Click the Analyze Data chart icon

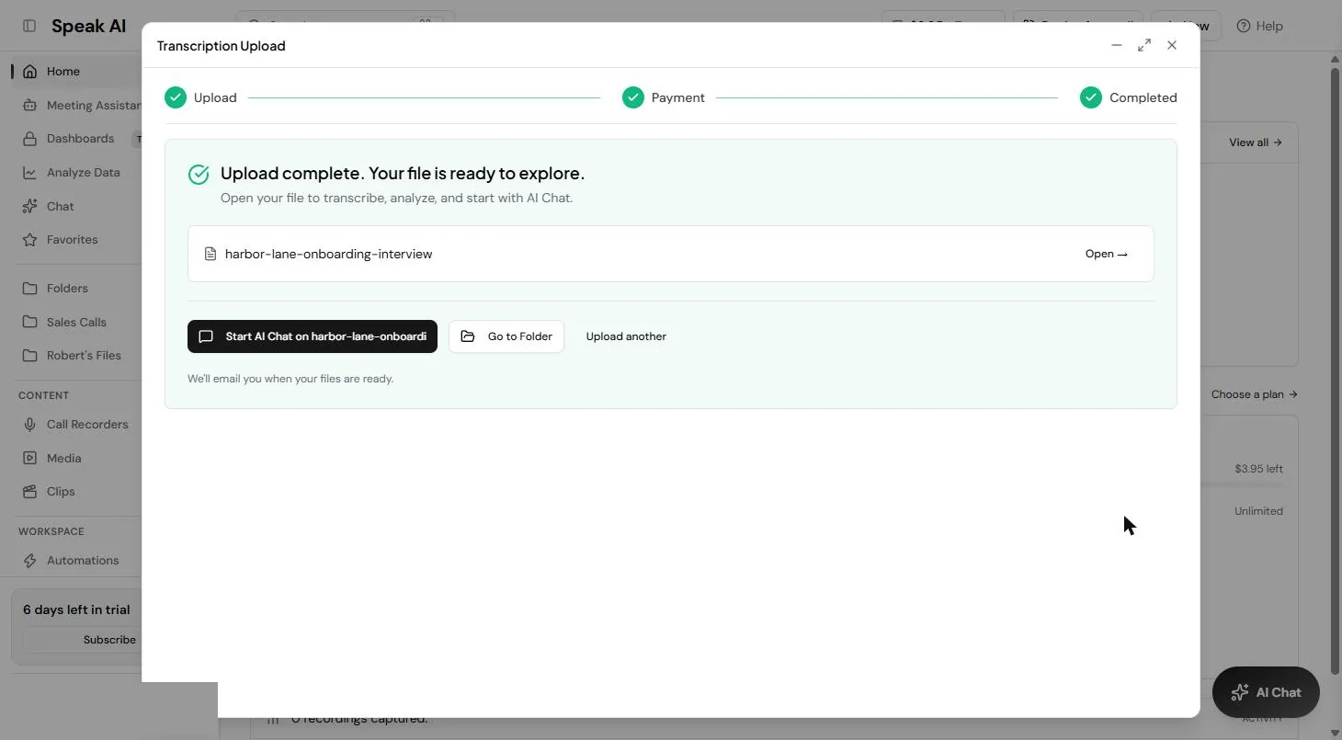point(29,172)
